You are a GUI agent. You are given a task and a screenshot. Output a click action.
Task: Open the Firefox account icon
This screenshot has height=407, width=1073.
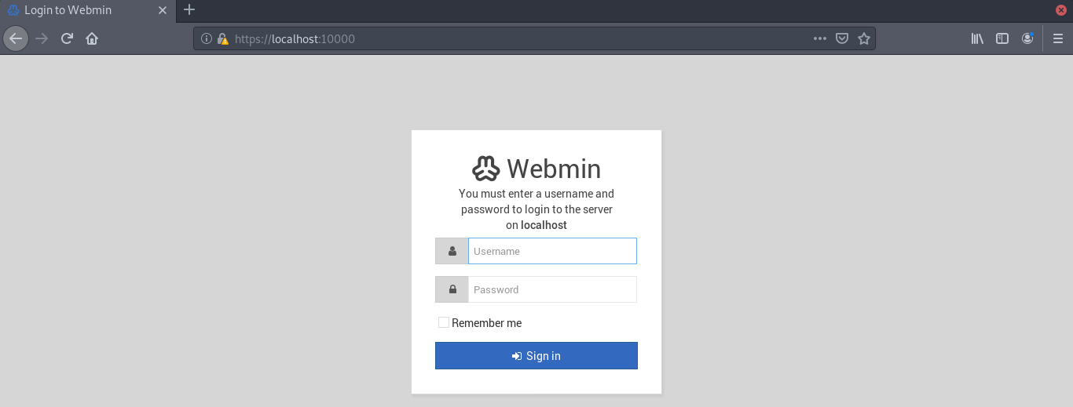tap(1027, 38)
